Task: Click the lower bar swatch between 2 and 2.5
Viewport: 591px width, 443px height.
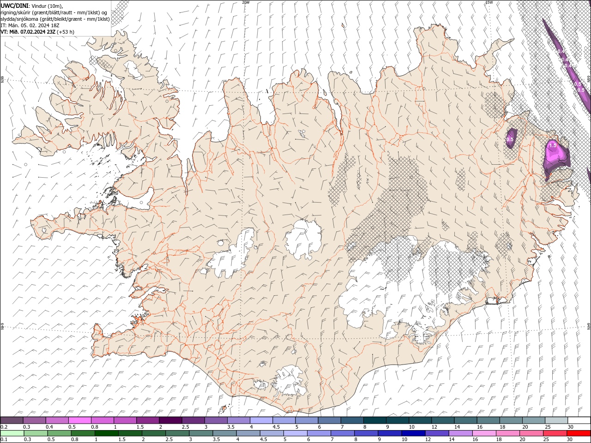Action: point(154,433)
